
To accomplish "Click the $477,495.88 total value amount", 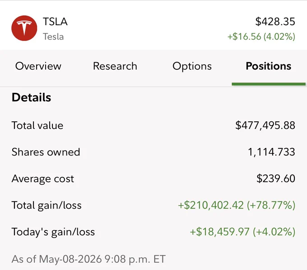I will 265,125.
